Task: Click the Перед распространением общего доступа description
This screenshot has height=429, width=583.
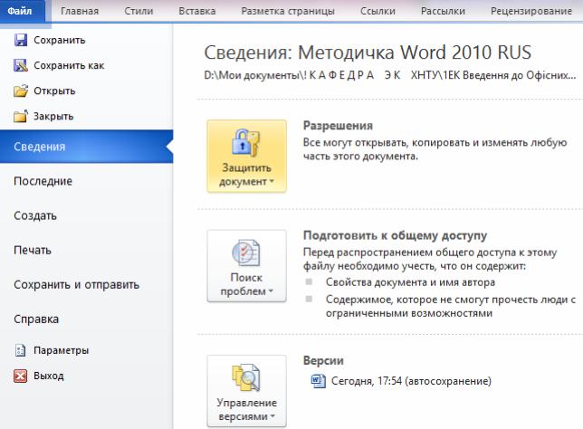Action: [x=430, y=259]
